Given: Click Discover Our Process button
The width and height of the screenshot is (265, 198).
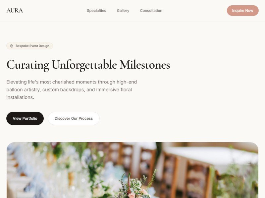Looking at the screenshot, I should pos(74,118).
